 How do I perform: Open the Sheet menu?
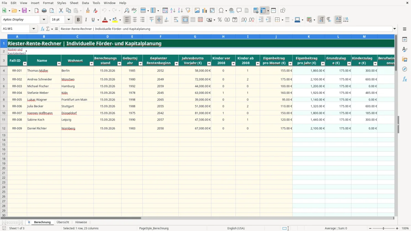74,3
